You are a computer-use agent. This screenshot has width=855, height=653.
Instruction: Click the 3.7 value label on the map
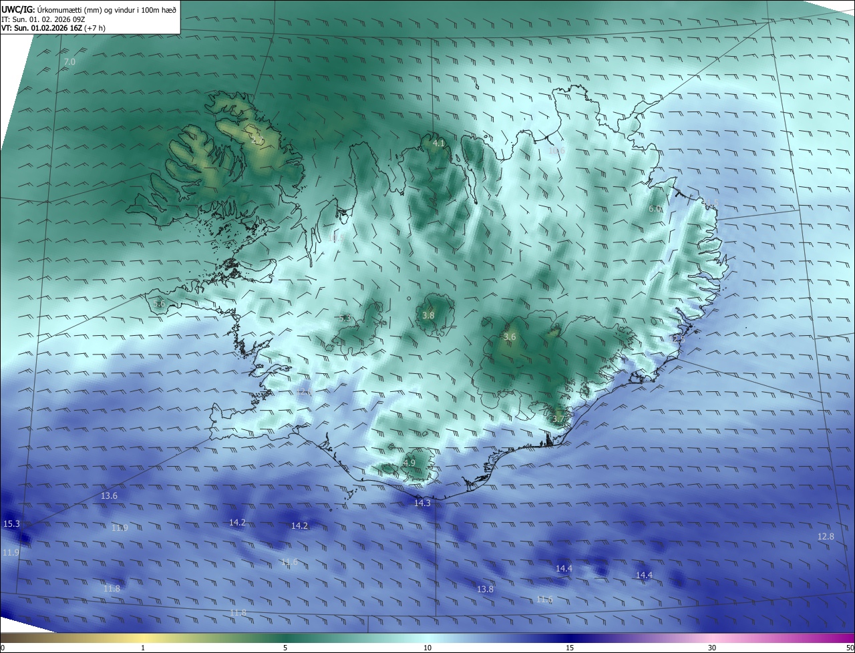pos(558,419)
